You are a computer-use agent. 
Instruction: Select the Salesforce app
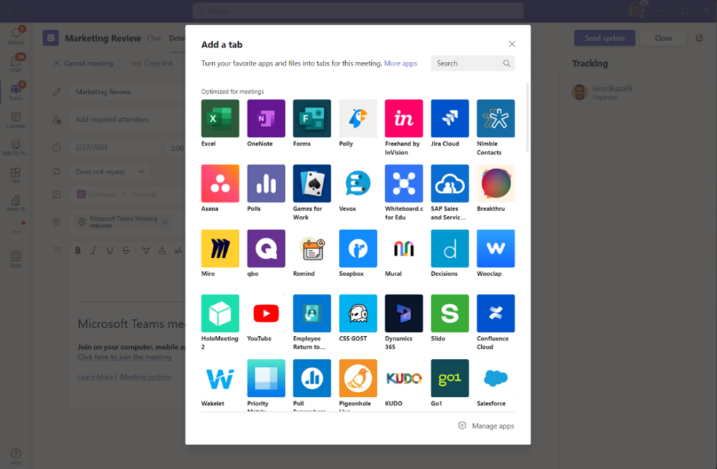(495, 377)
